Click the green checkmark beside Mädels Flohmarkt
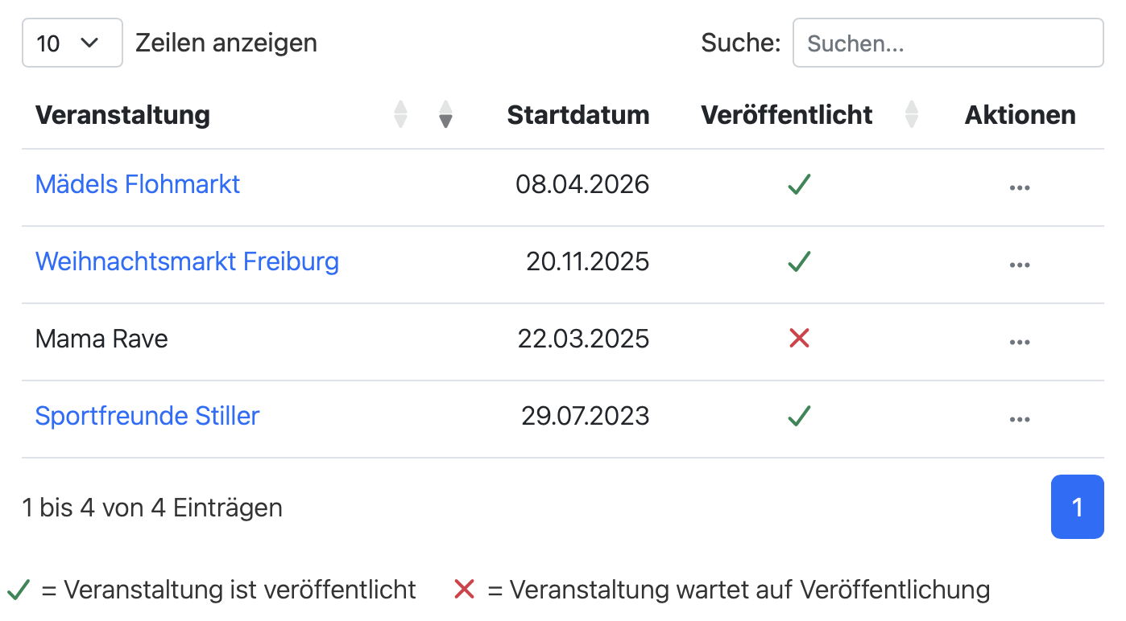Screen dimensions: 1126x621 [799, 184]
